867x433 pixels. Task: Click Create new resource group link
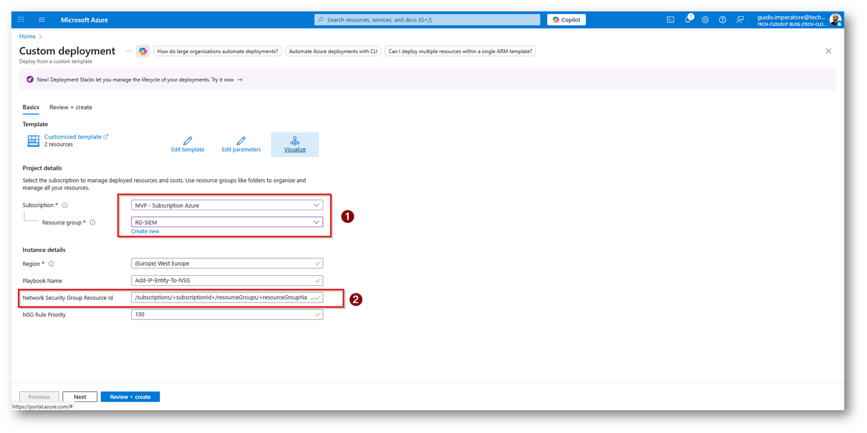(x=145, y=231)
